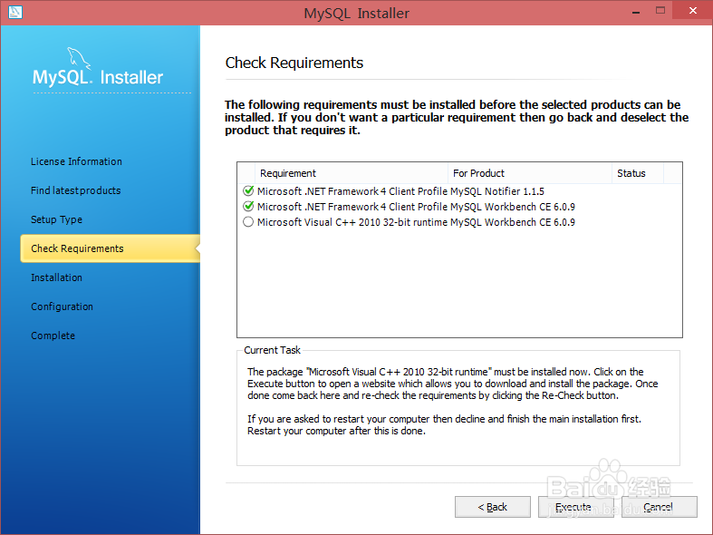Image resolution: width=713 pixels, height=535 pixels.
Task: Click the MySQL dolphin logo in sidebar
Action: click(79, 58)
